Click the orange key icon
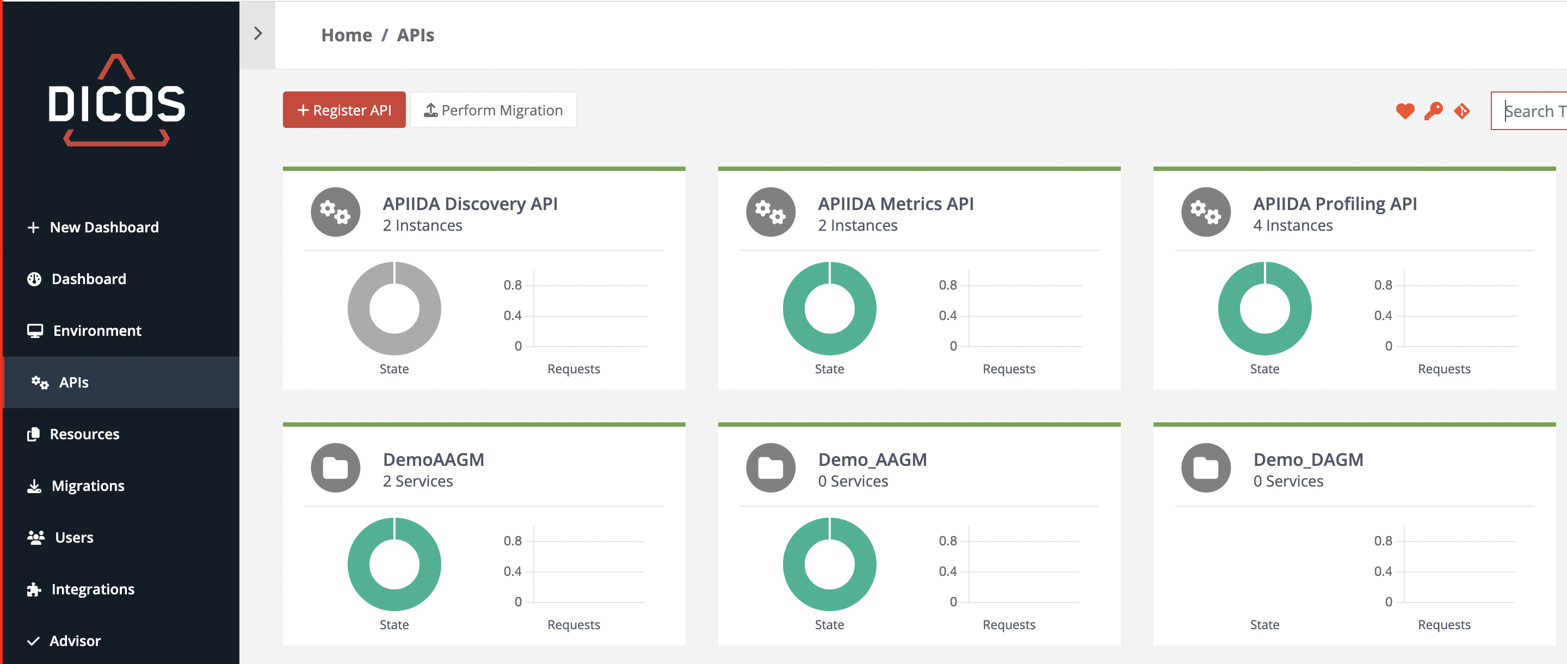Image resolution: width=1567 pixels, height=664 pixels. [x=1433, y=111]
